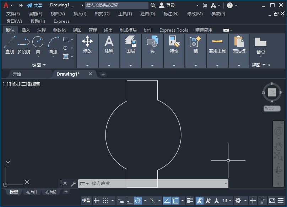Viewport: 287px width, 207px height.
Task: Switch to the Express Tools ribbon tab
Action: 174,30
